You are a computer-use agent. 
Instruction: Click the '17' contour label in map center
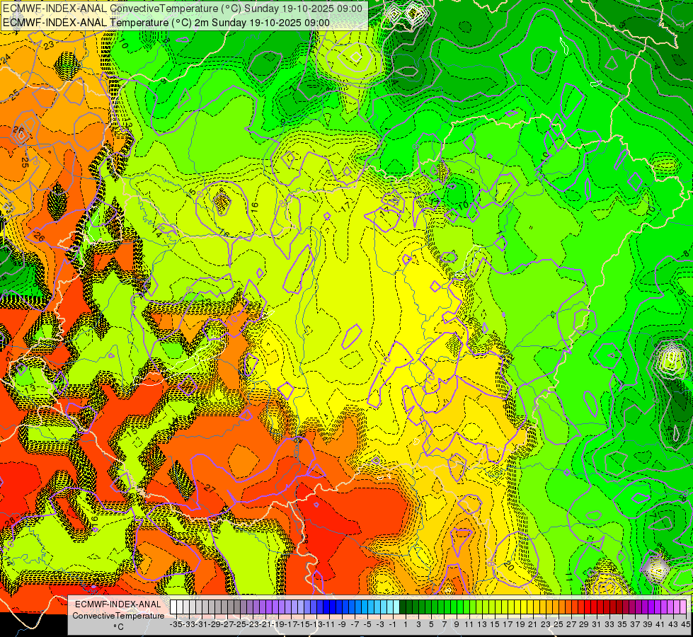click(x=346, y=205)
